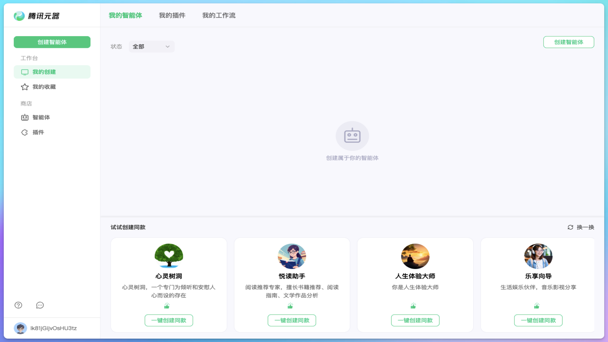This screenshot has height=342, width=608.
Task: Click the robot icon in the empty state
Action: click(352, 136)
